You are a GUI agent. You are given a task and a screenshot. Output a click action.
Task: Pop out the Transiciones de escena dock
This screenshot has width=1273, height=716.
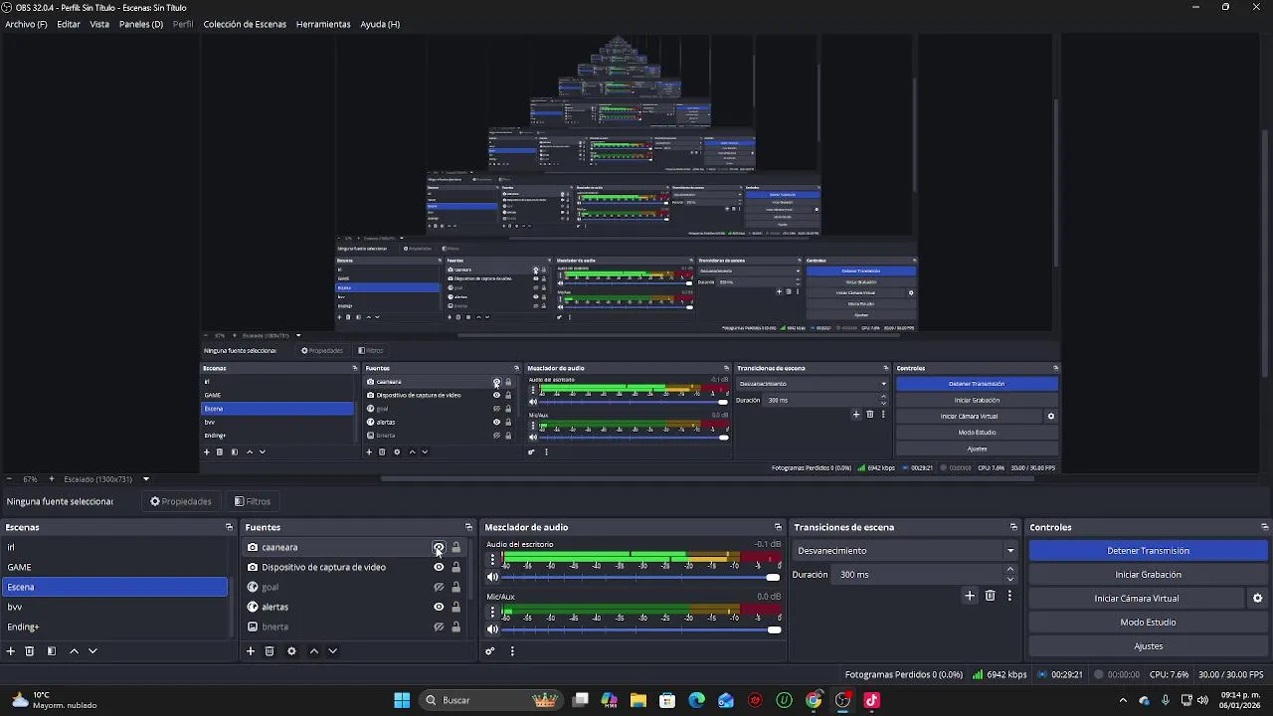(x=1013, y=527)
